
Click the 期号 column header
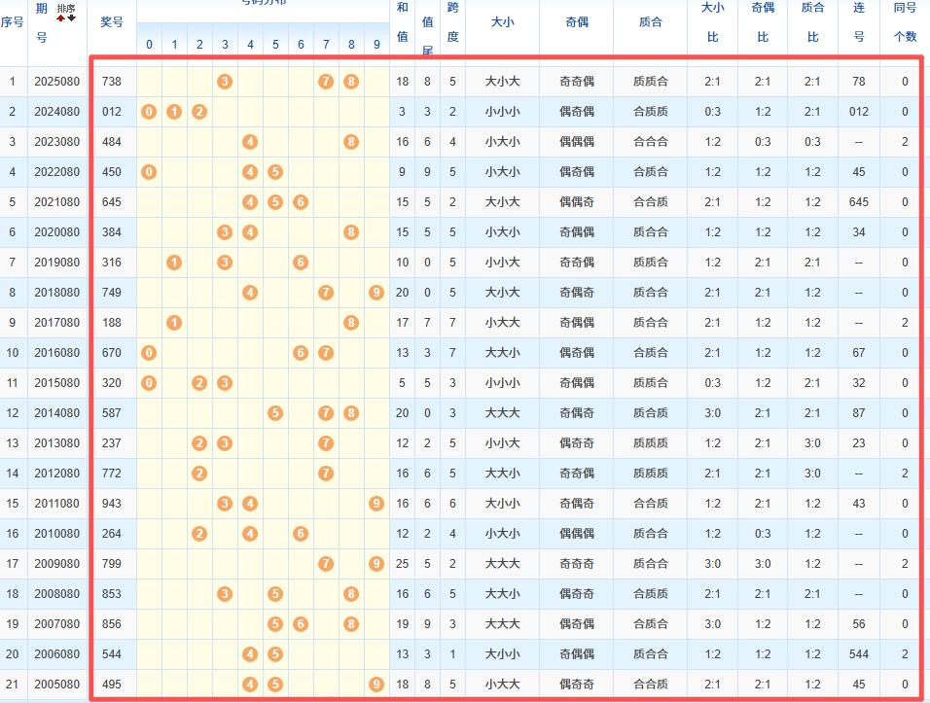41,21
